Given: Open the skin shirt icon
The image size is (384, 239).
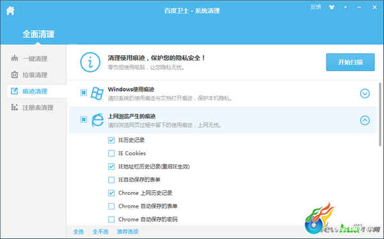Looking at the screenshot, I should [x=332, y=7].
